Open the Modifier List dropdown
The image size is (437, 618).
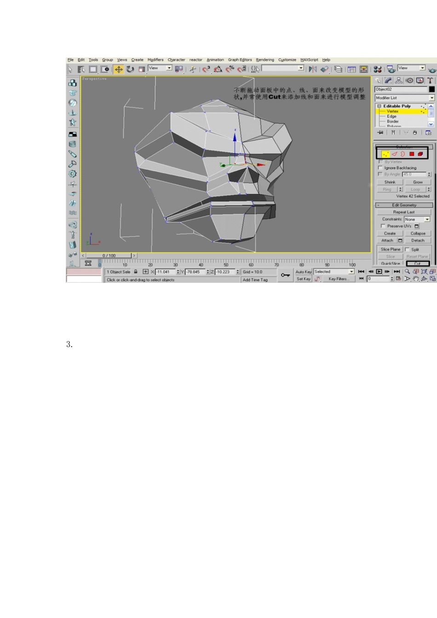(405, 98)
